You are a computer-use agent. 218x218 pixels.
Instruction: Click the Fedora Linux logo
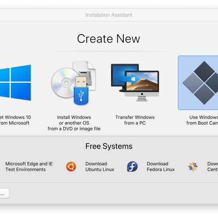(x=133, y=167)
